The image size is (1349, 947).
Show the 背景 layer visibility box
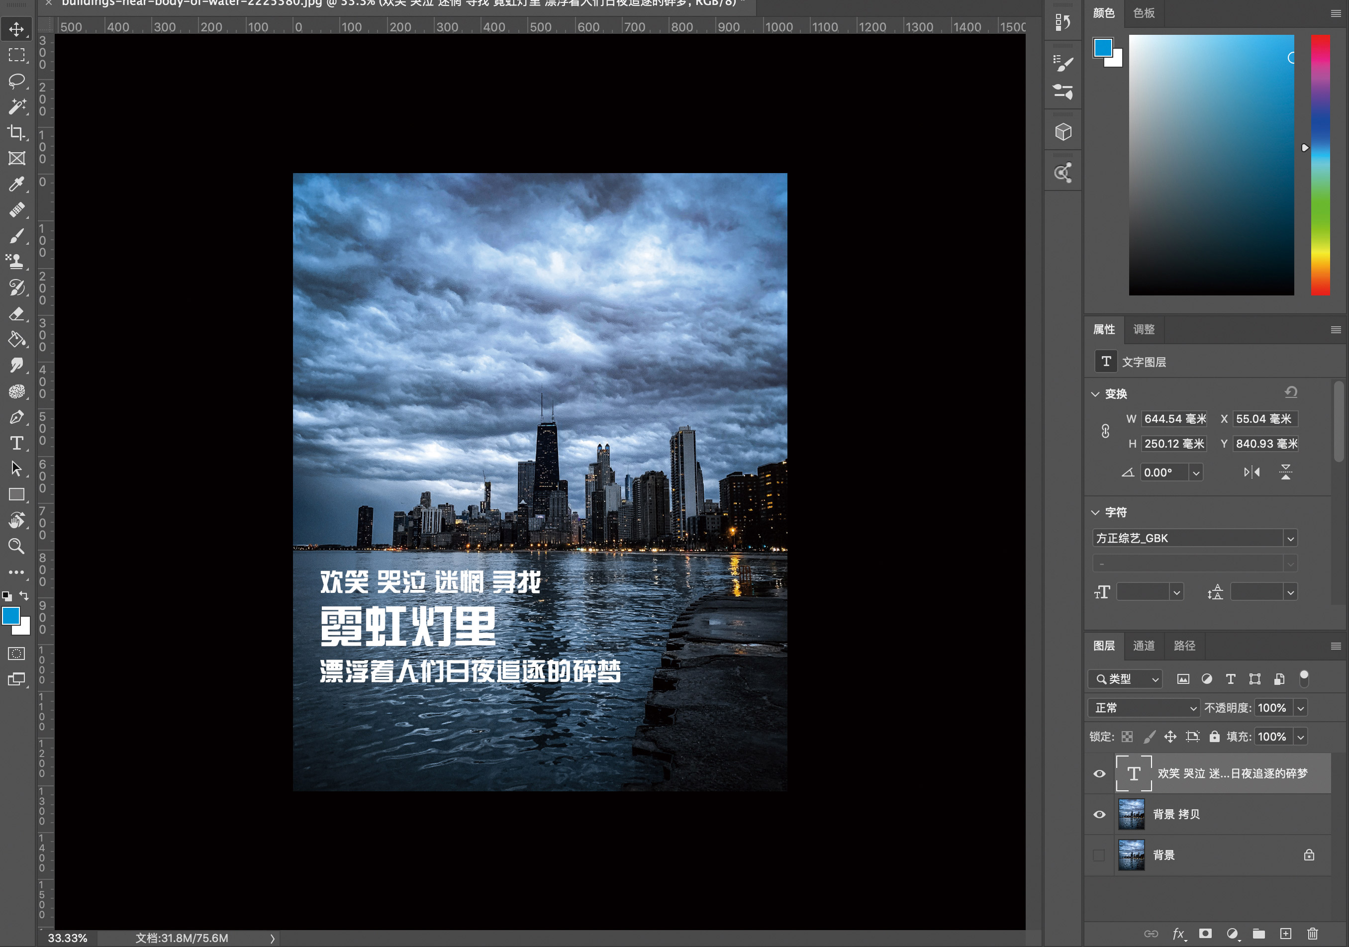[x=1099, y=855]
